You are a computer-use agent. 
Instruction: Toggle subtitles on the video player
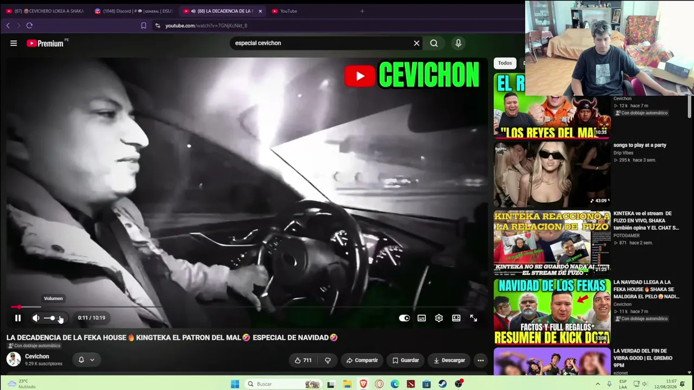coord(421,318)
